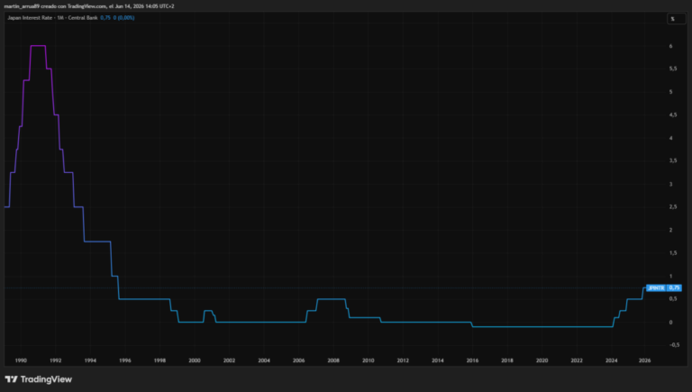Select the 1996 year label
This screenshot has width=692, height=392.
coord(125,360)
